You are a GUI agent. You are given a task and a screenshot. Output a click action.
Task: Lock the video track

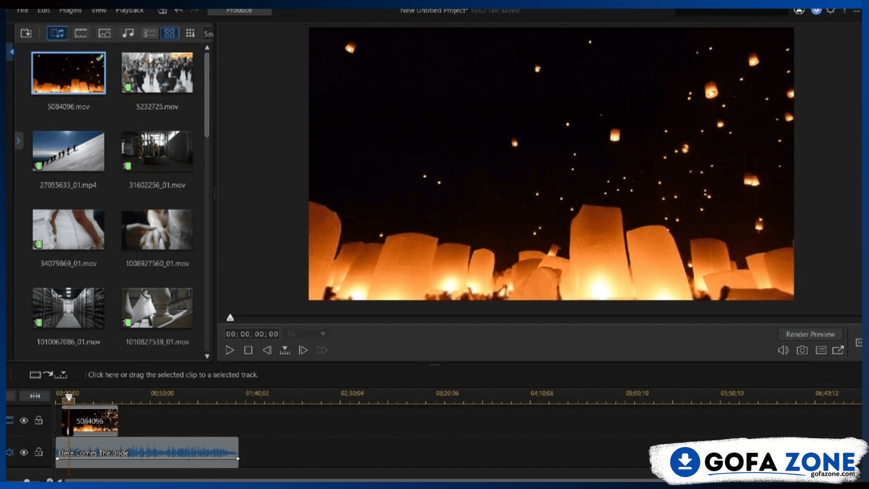[39, 420]
